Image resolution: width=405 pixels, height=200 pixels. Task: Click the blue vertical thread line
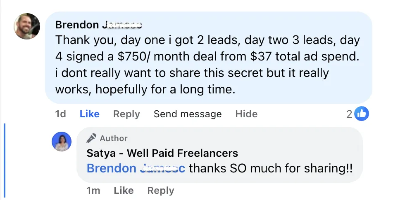pos(5,161)
